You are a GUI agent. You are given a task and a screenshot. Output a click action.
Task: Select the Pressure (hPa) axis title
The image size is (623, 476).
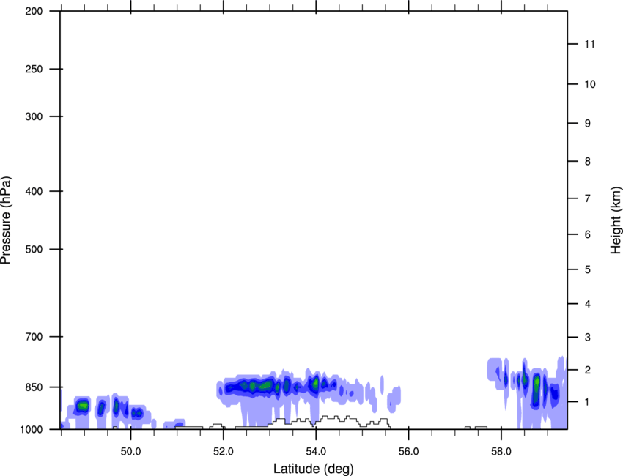[6, 220]
